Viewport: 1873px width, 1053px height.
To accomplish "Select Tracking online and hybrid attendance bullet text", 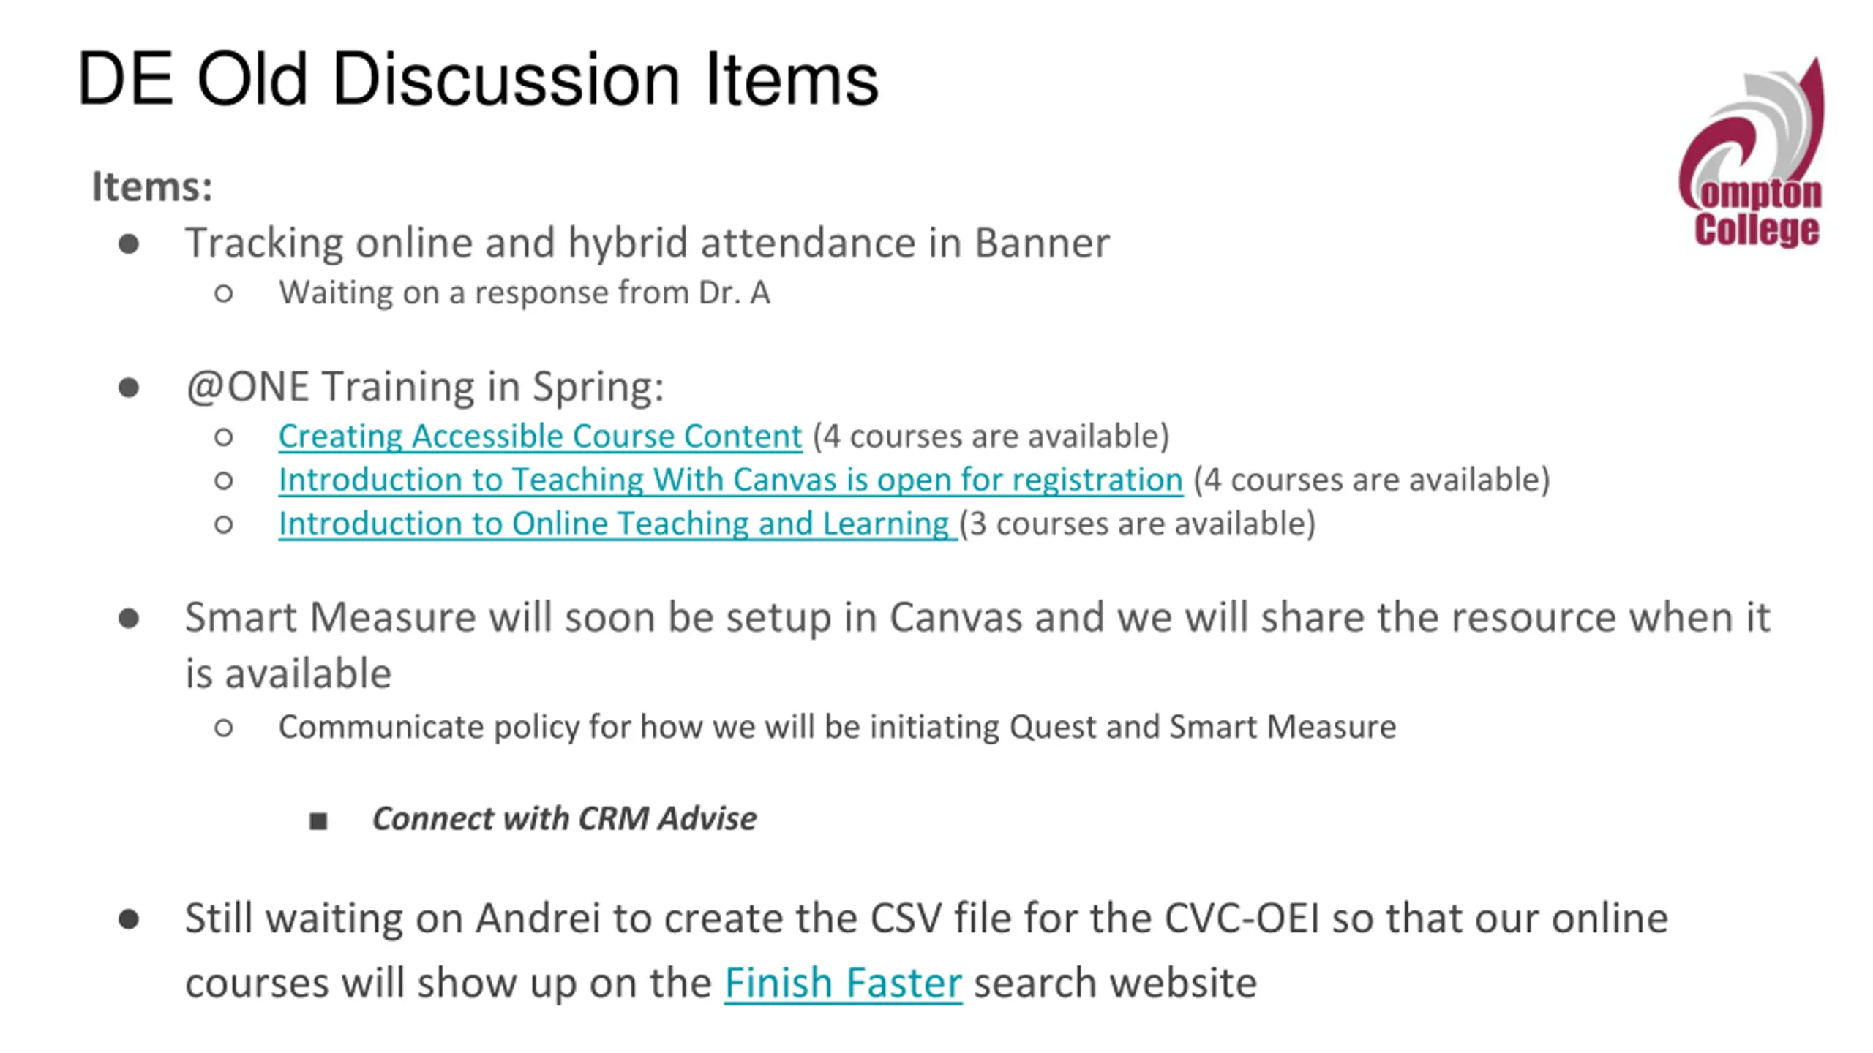I will 647,243.
